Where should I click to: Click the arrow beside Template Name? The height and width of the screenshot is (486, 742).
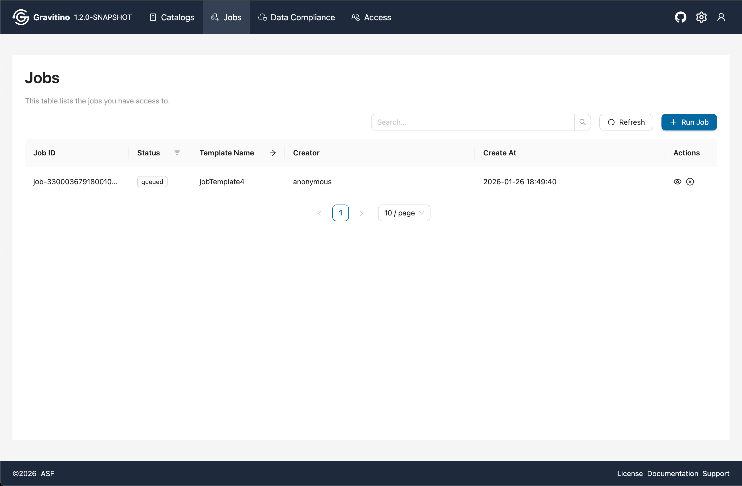pos(273,153)
